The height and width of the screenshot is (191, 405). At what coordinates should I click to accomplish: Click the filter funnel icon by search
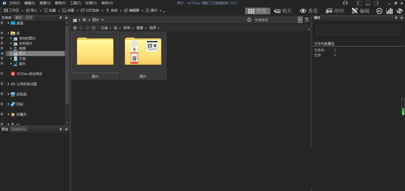click(307, 20)
